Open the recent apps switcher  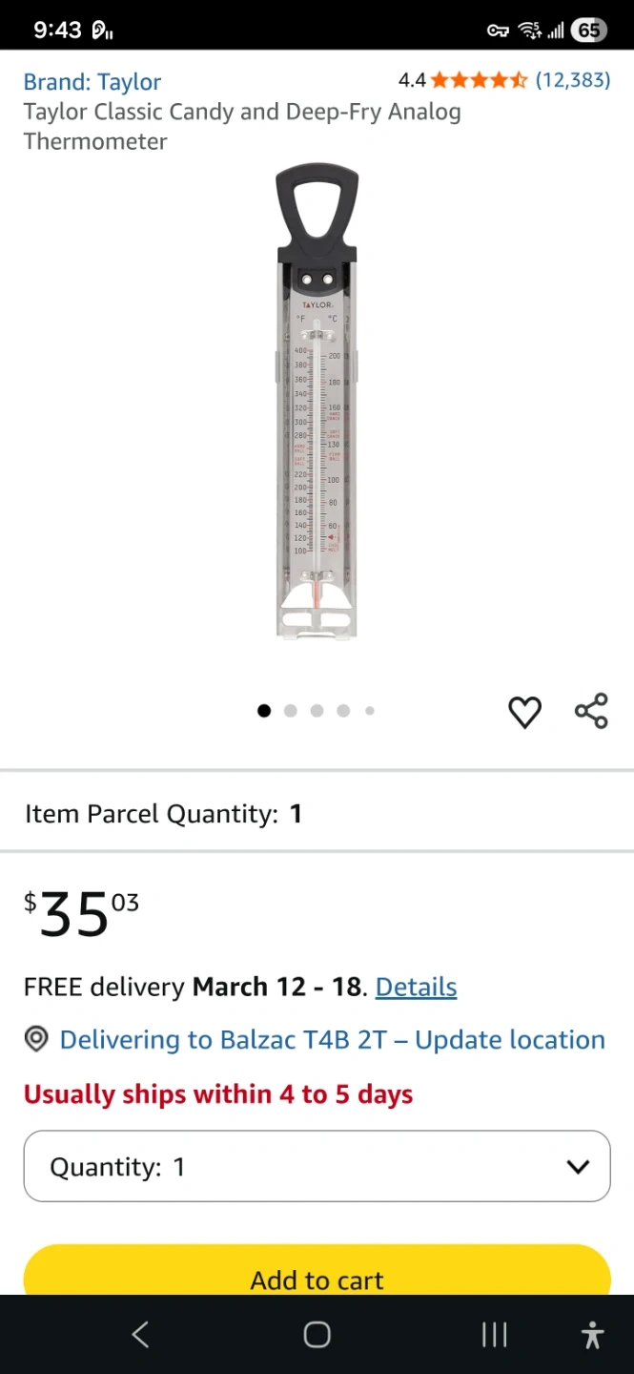pyautogui.click(x=494, y=1334)
